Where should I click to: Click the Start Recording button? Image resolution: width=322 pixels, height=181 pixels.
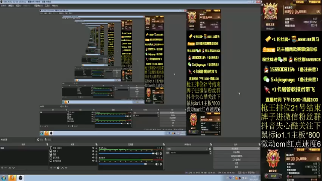click(x=236, y=152)
